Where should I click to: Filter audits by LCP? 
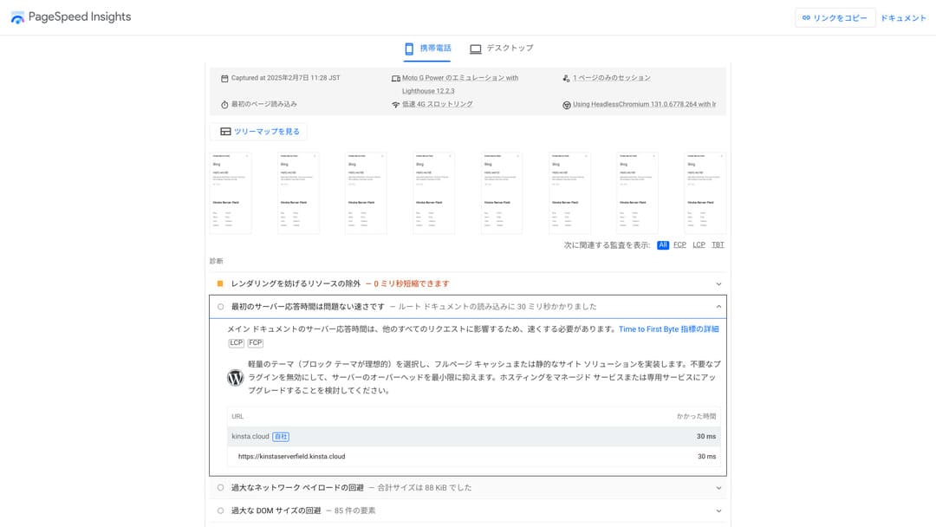pos(699,245)
